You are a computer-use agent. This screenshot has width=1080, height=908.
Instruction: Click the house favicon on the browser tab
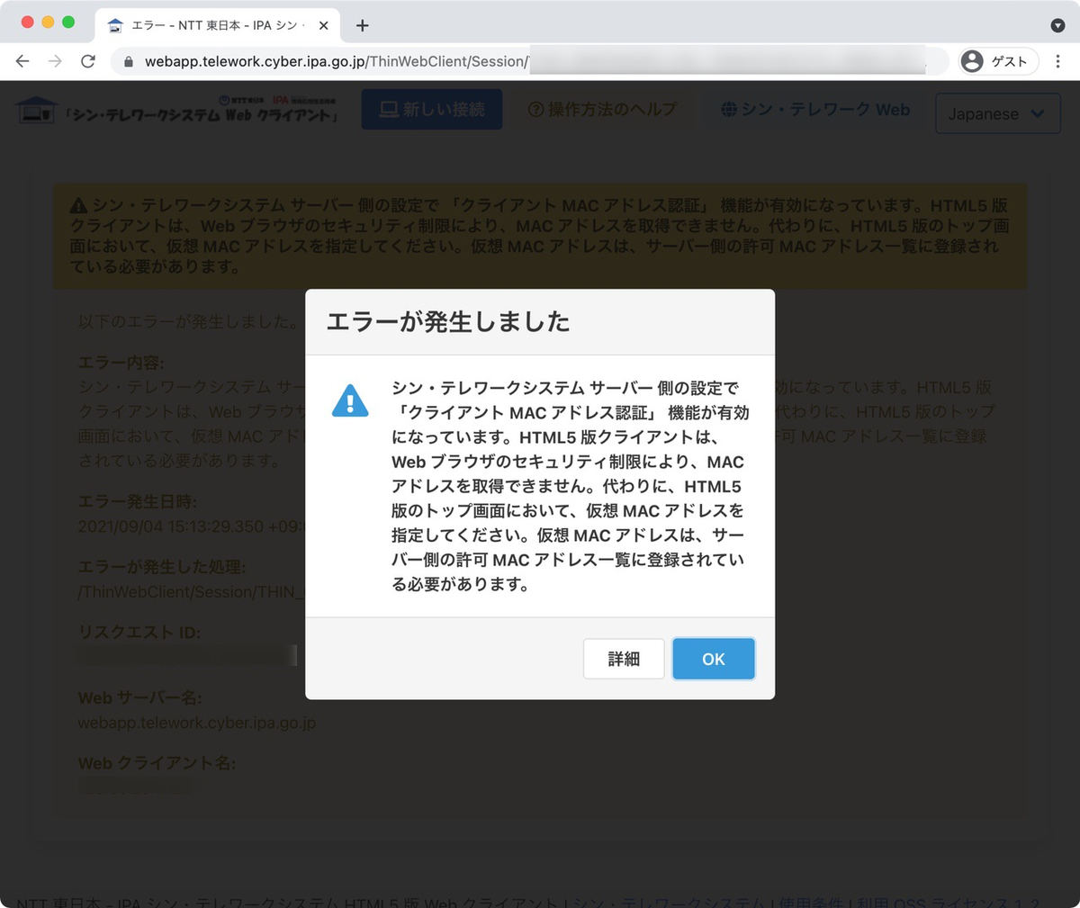(x=115, y=25)
